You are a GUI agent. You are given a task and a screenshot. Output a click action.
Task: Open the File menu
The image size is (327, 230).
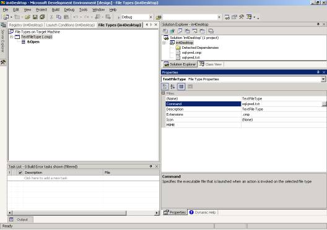coord(6,10)
